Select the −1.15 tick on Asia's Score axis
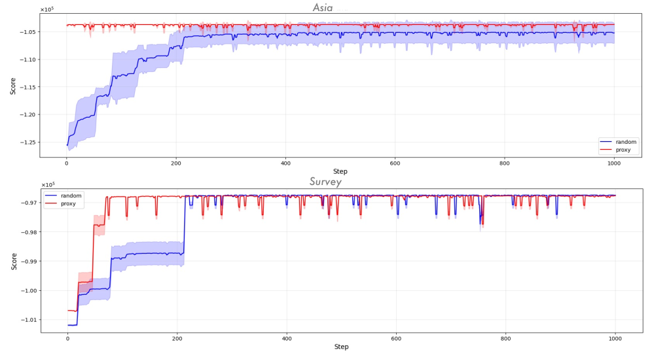Image resolution: width=652 pixels, height=355 pixels. pos(28,87)
